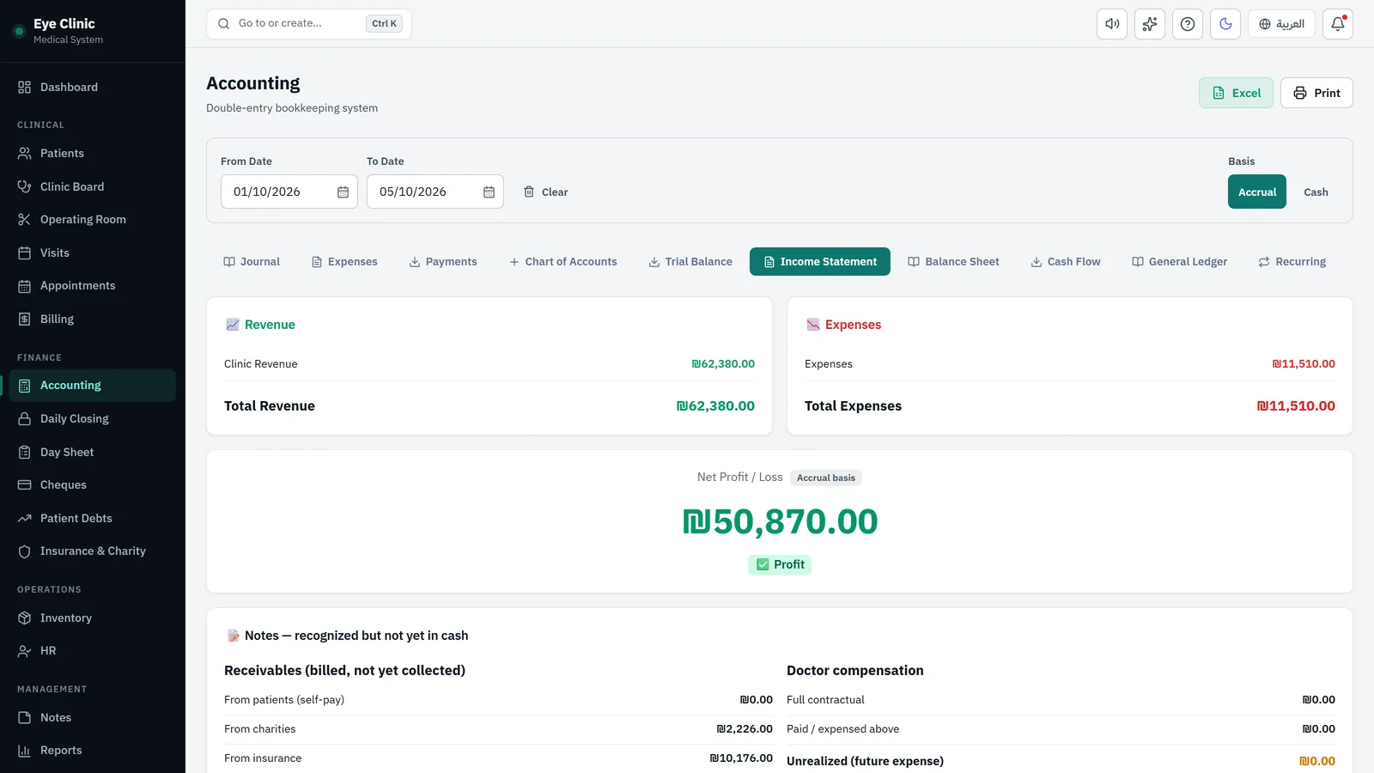Image resolution: width=1374 pixels, height=773 pixels.
Task: Open Appointments in sidebar
Action: pos(93,285)
